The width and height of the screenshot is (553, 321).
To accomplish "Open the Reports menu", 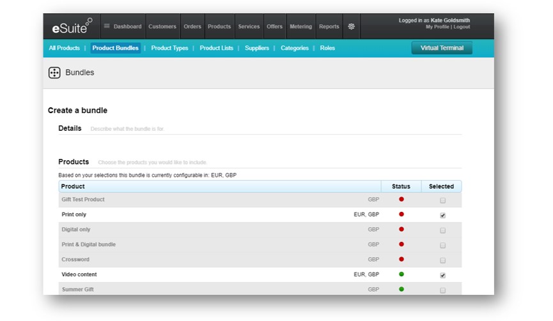I will [329, 27].
